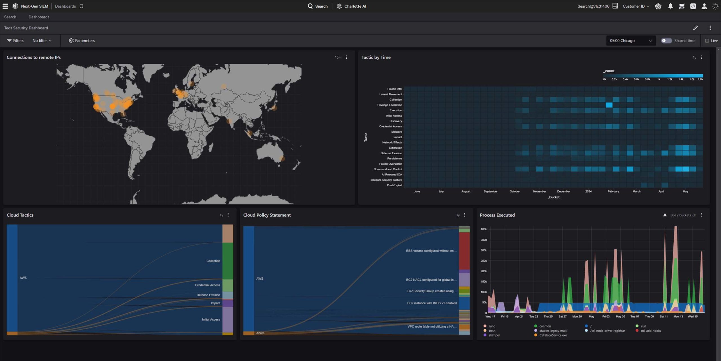Open Connections to remote IPs widget menu

pyautogui.click(x=346, y=57)
